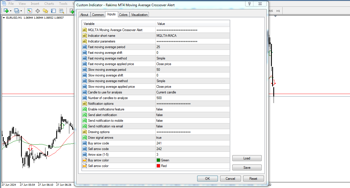Click the dialog's question mark help button
Screen dimensions: 350x188
(x=249, y=4)
